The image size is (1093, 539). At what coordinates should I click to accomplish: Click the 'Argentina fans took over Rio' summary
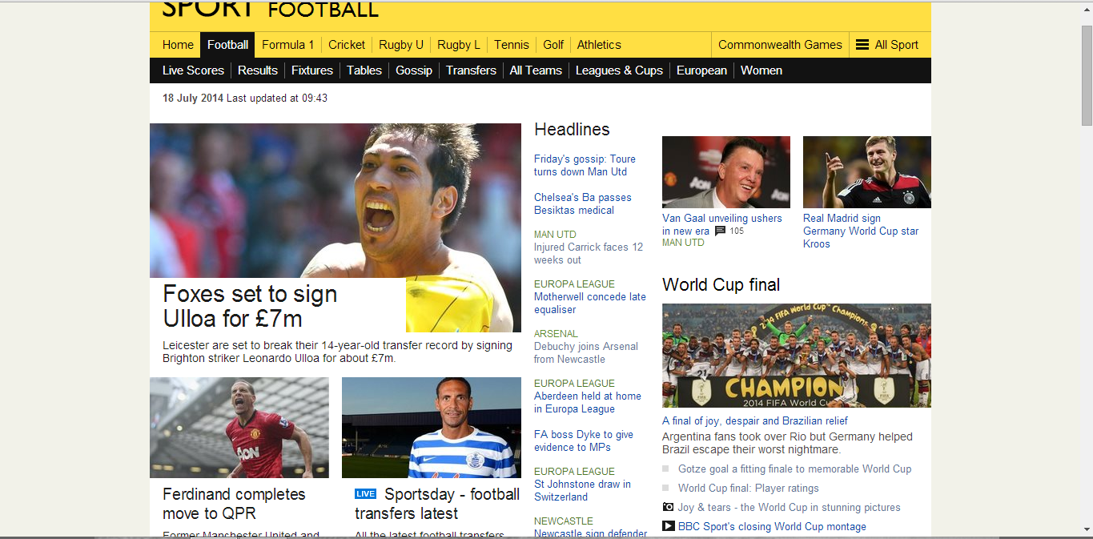[787, 443]
